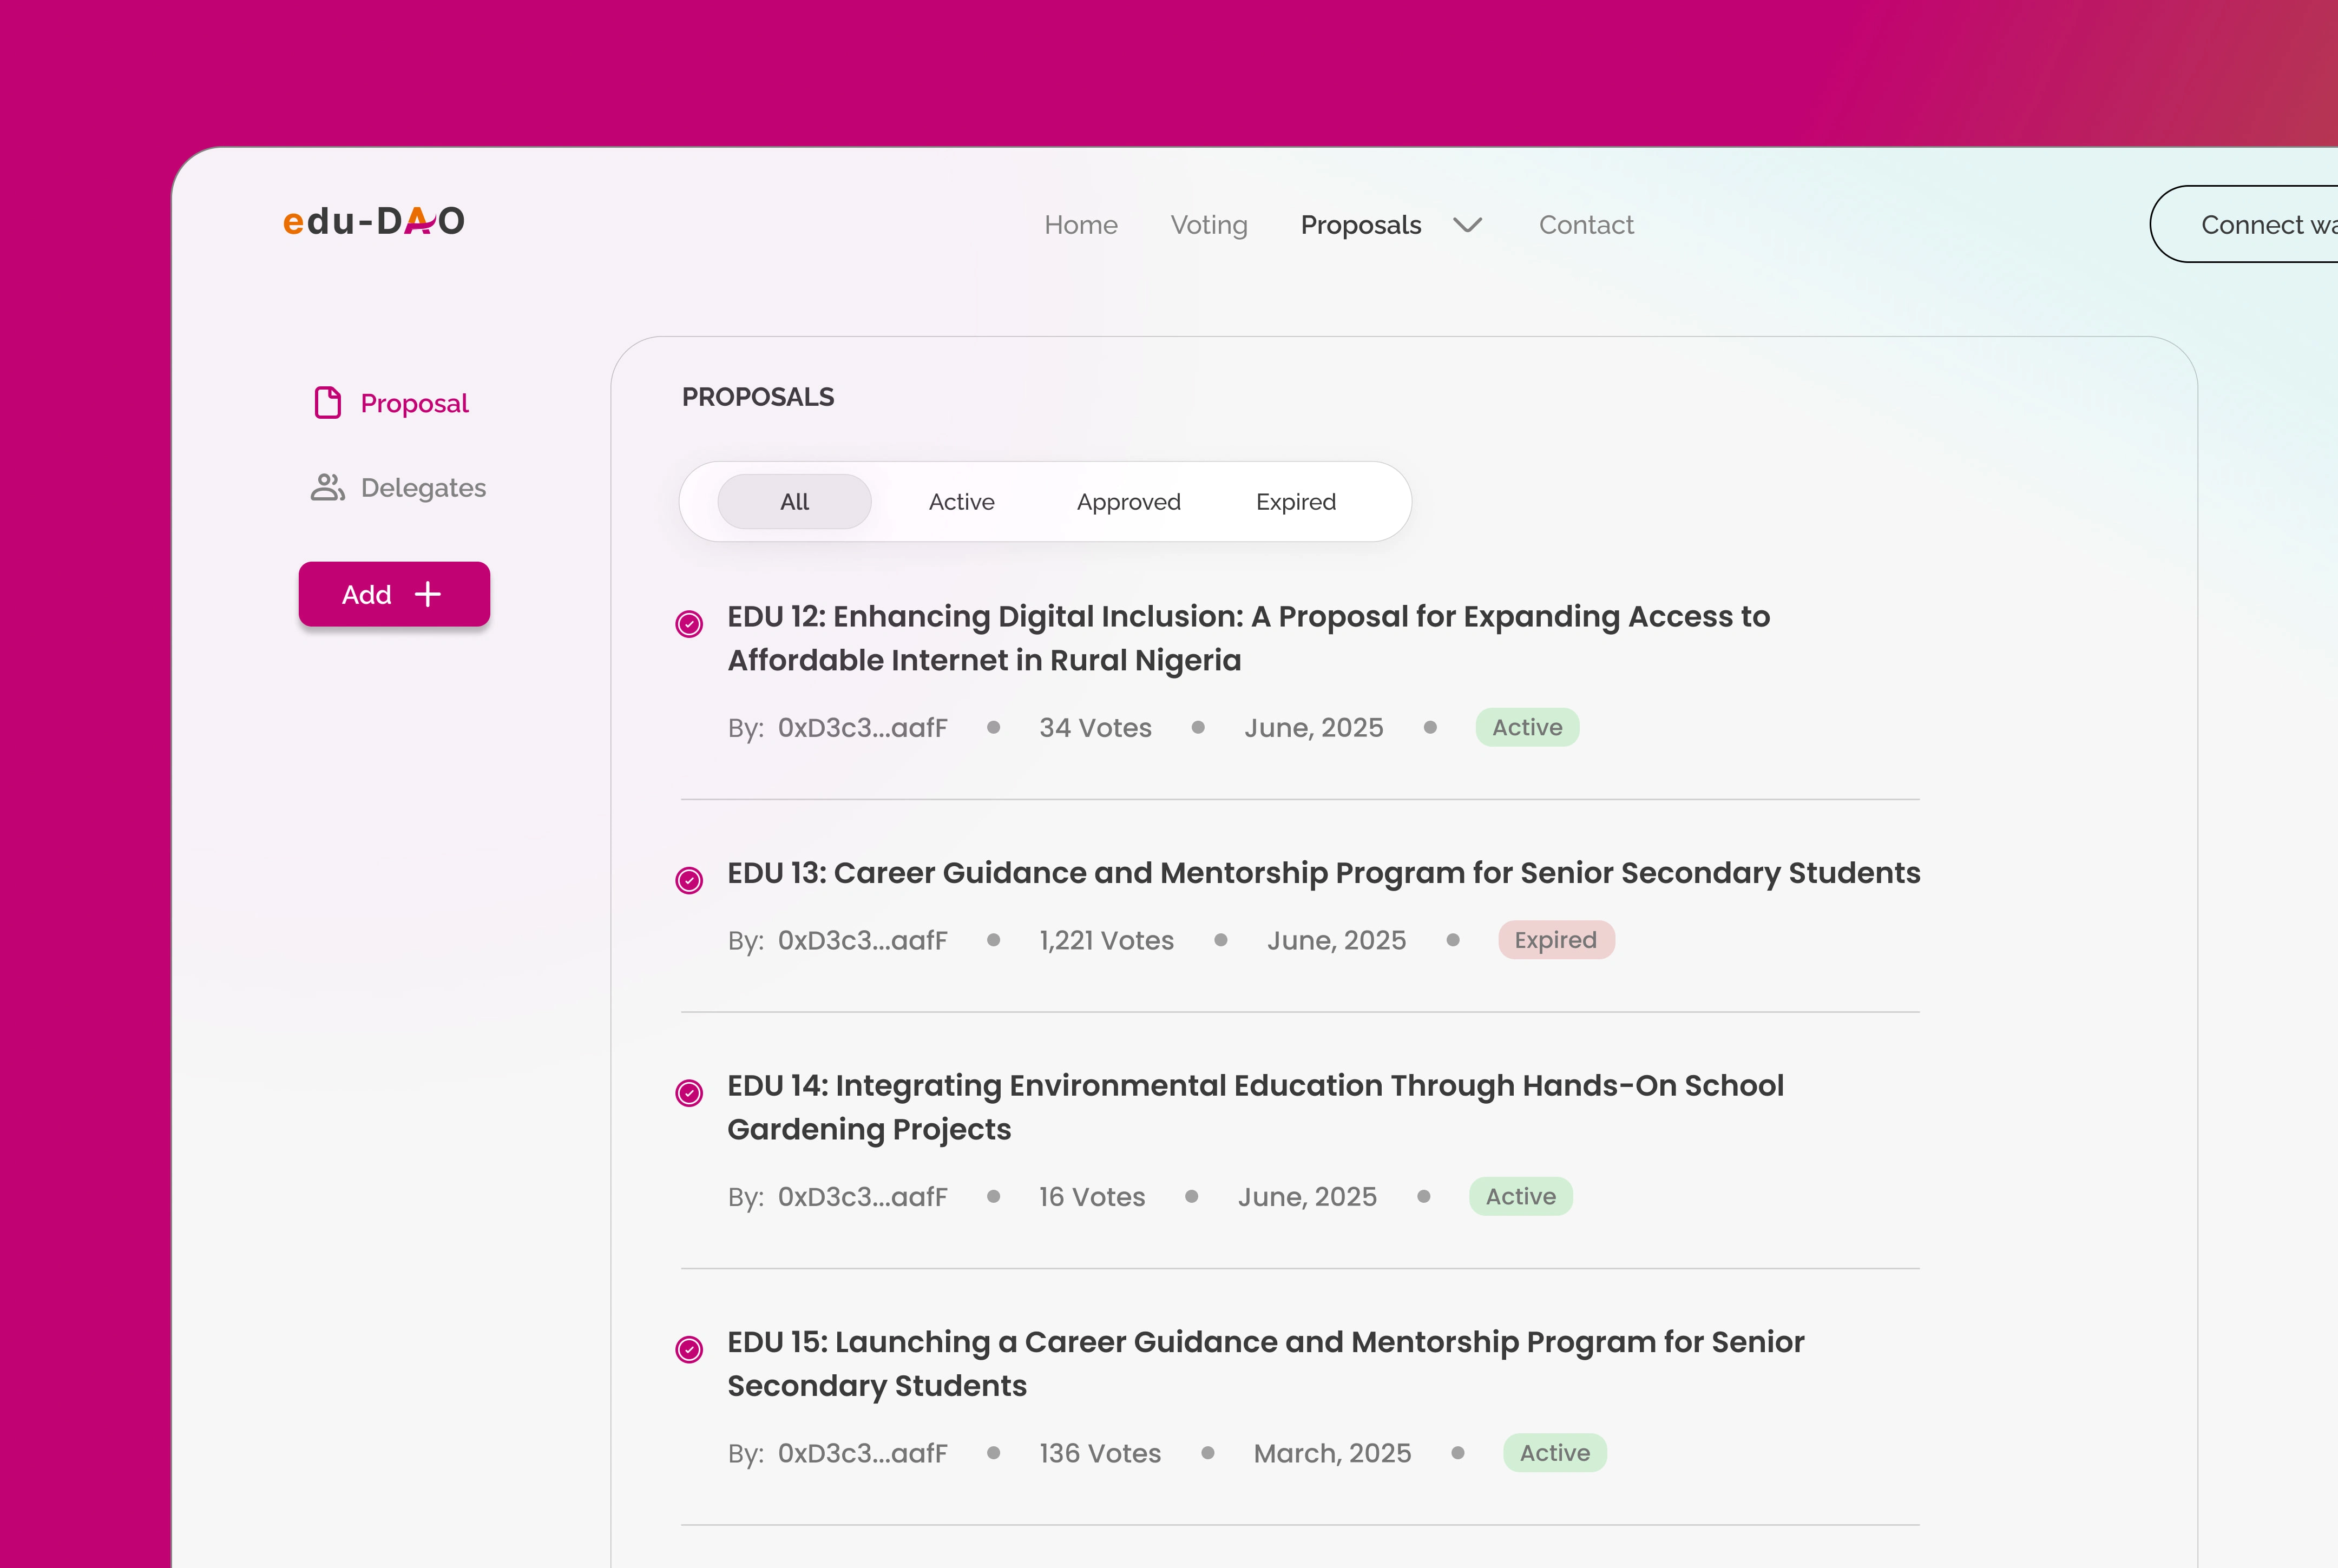This screenshot has height=1568, width=2338.
Task: Click the checkmark circle beside EDU 15
Action: pyautogui.click(x=689, y=1350)
